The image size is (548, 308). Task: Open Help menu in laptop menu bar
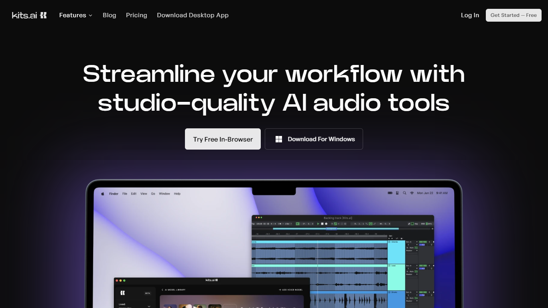177,194
